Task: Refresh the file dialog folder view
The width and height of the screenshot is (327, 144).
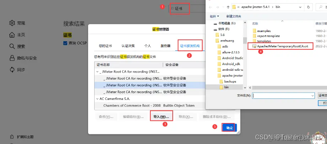Action: point(308,7)
